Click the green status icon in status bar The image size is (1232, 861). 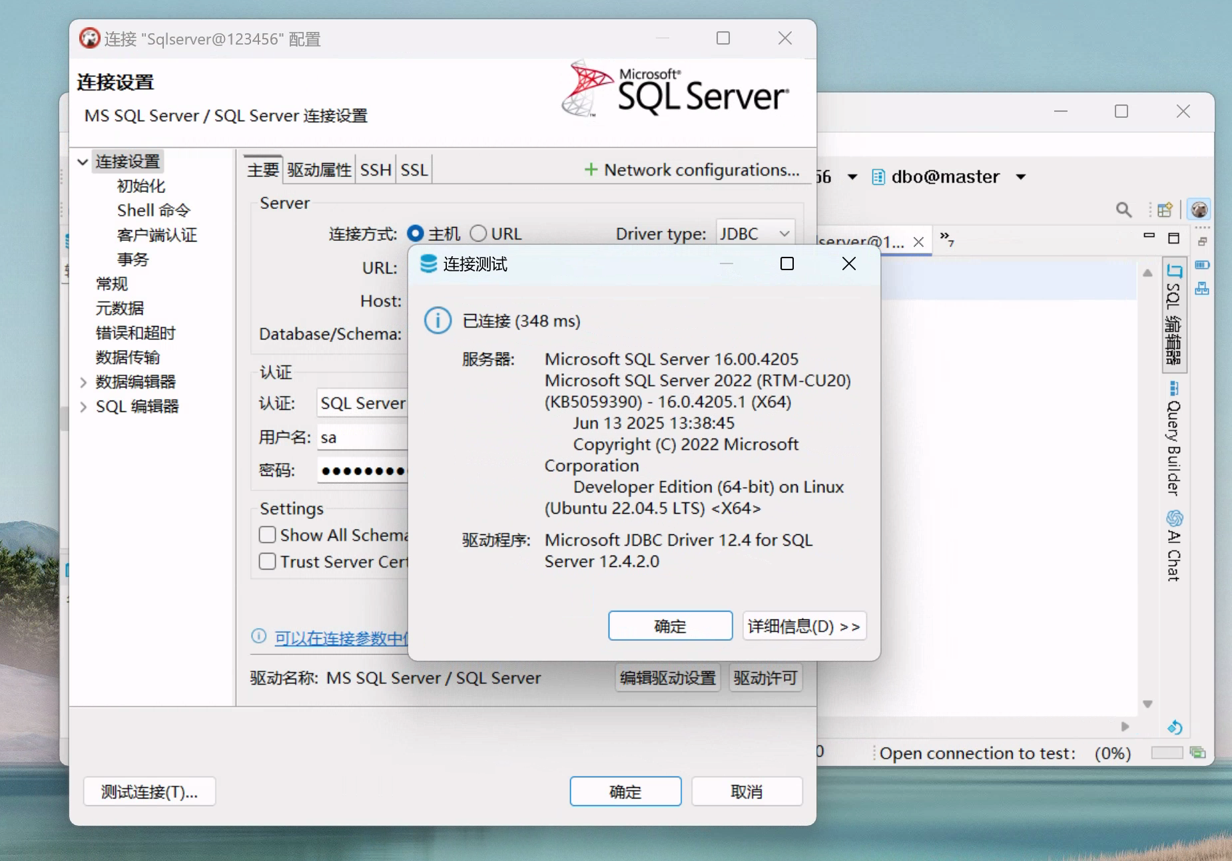click(x=1198, y=753)
